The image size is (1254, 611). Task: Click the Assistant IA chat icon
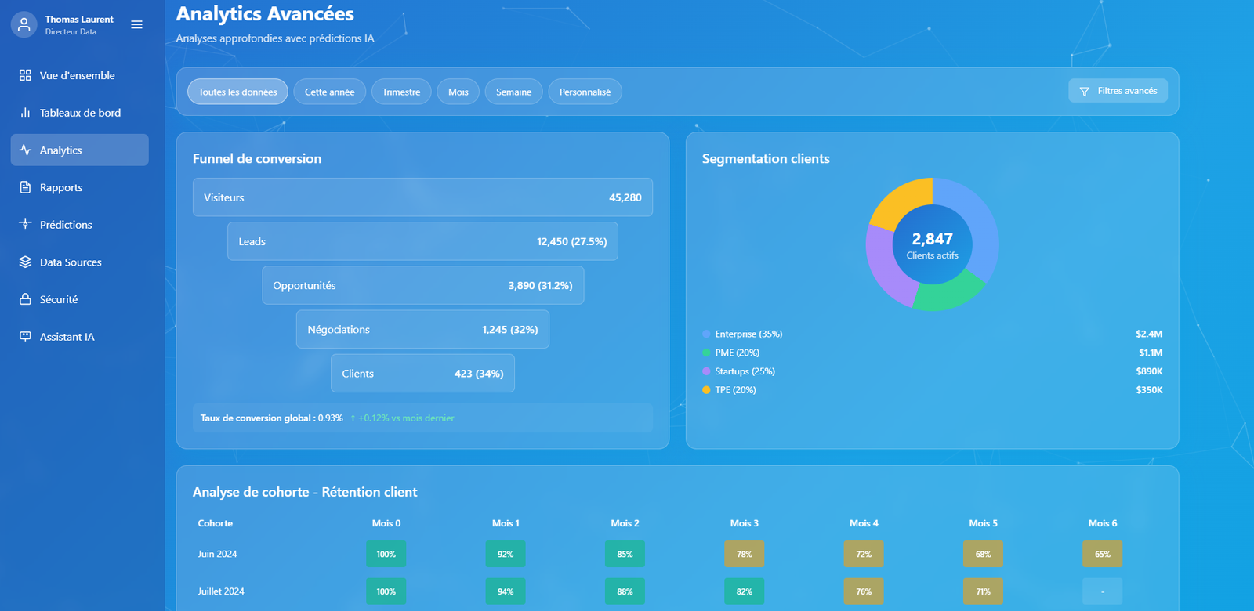(x=25, y=336)
